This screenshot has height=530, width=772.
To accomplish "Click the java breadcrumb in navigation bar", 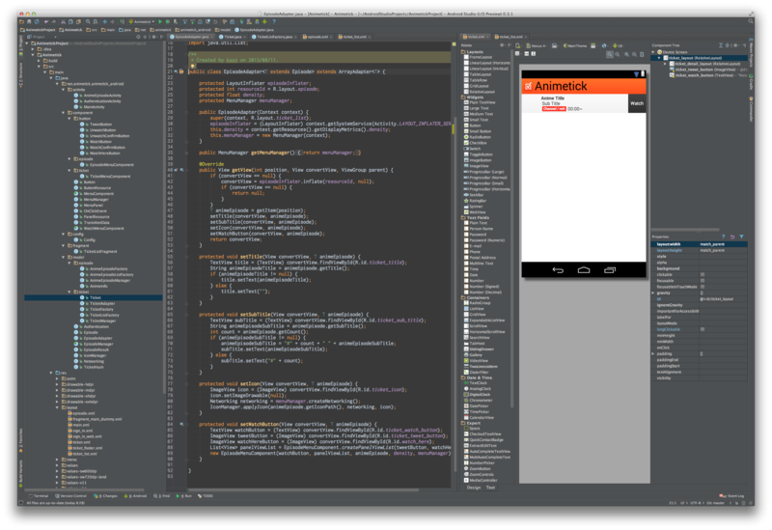I will click(x=124, y=30).
